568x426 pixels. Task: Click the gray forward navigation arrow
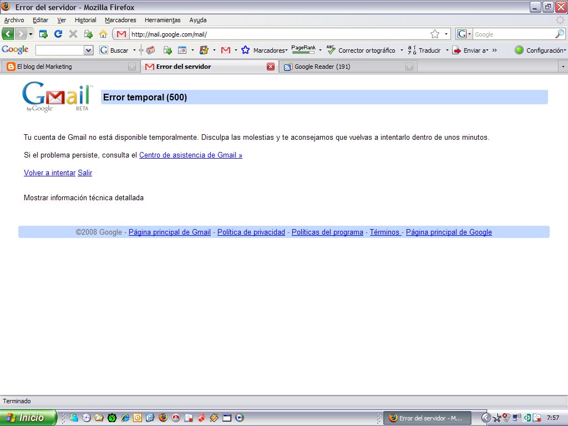(21, 34)
